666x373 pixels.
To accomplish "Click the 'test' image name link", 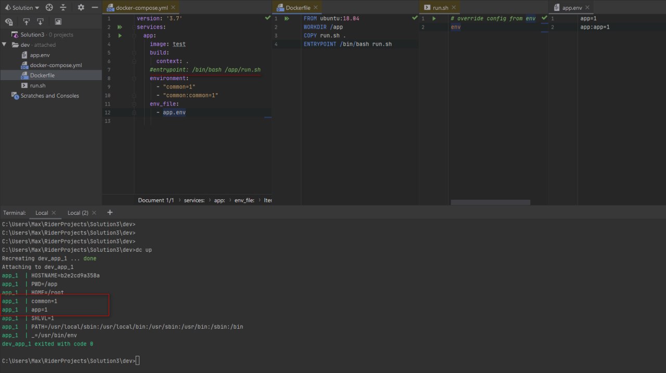I will tap(179, 44).
